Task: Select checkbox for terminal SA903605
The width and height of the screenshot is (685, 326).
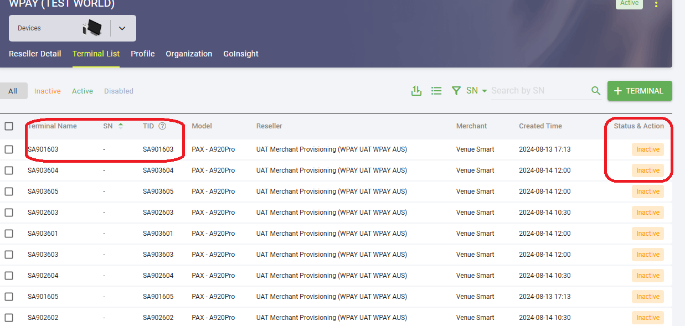Action: coord(9,192)
